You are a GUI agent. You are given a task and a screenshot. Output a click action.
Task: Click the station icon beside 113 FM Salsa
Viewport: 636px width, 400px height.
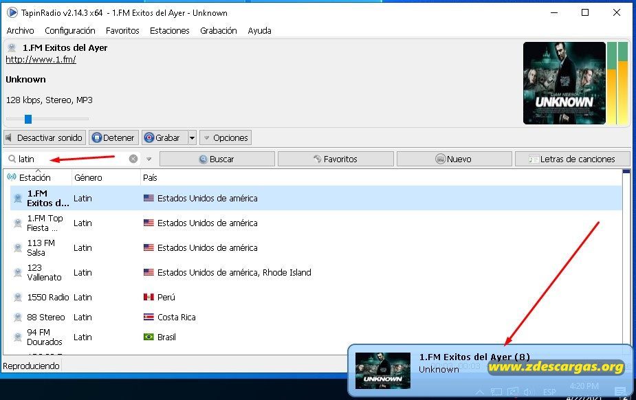tap(18, 247)
